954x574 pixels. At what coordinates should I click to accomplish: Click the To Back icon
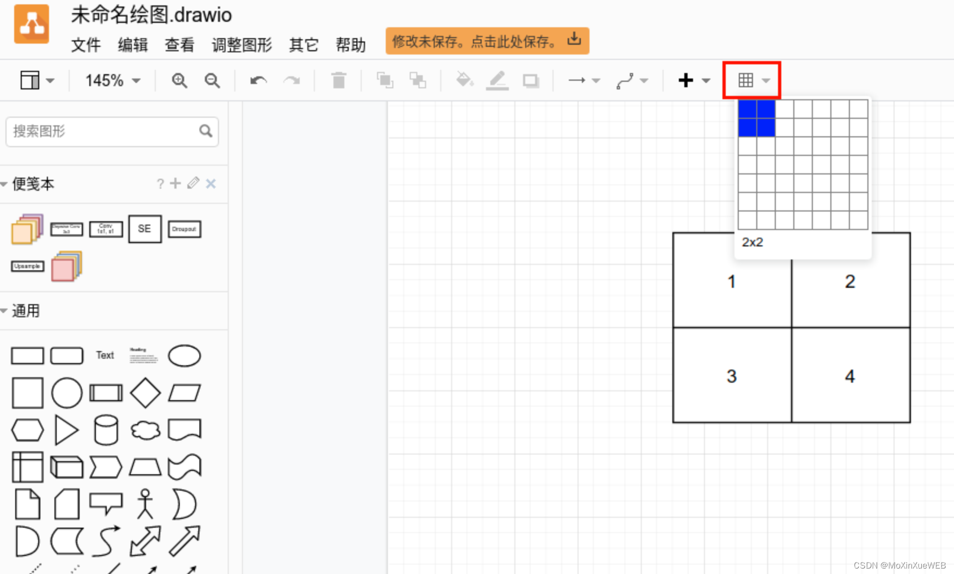click(418, 80)
